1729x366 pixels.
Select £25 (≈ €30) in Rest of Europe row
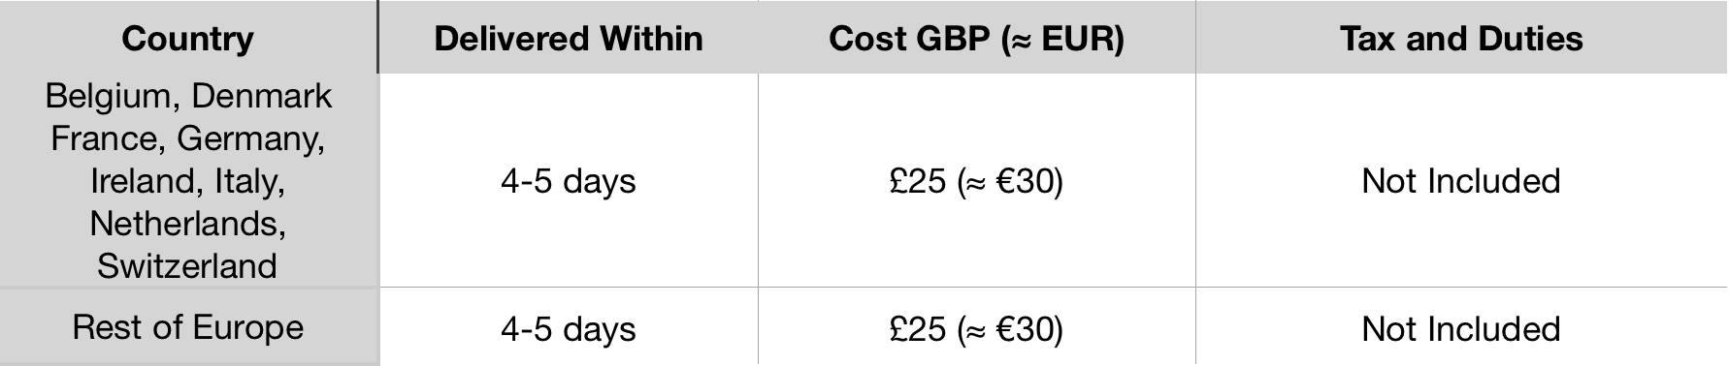tap(976, 329)
